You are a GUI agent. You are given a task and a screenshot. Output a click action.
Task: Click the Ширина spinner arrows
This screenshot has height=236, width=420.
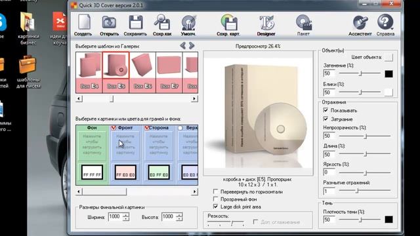(126, 216)
